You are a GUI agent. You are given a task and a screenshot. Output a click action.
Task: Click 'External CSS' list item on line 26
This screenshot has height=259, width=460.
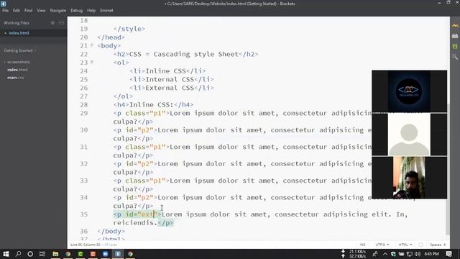(170, 88)
